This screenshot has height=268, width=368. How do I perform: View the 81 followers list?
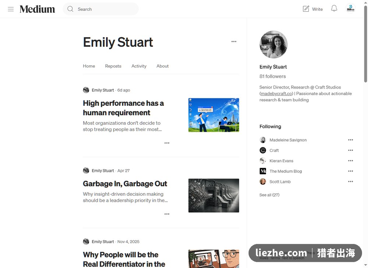point(272,76)
